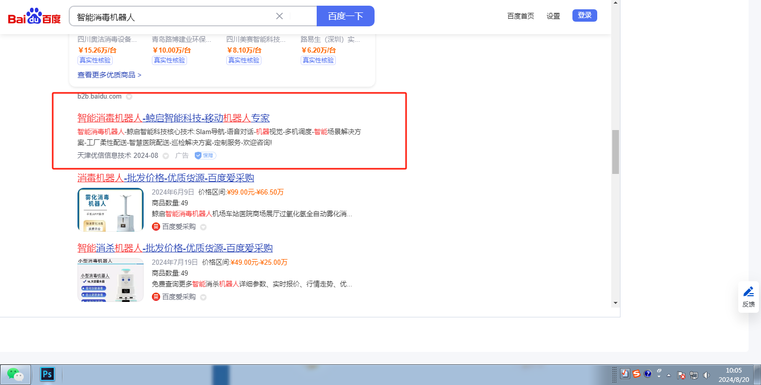Click the network tray icon
This screenshot has height=385, width=761.
[694, 375]
